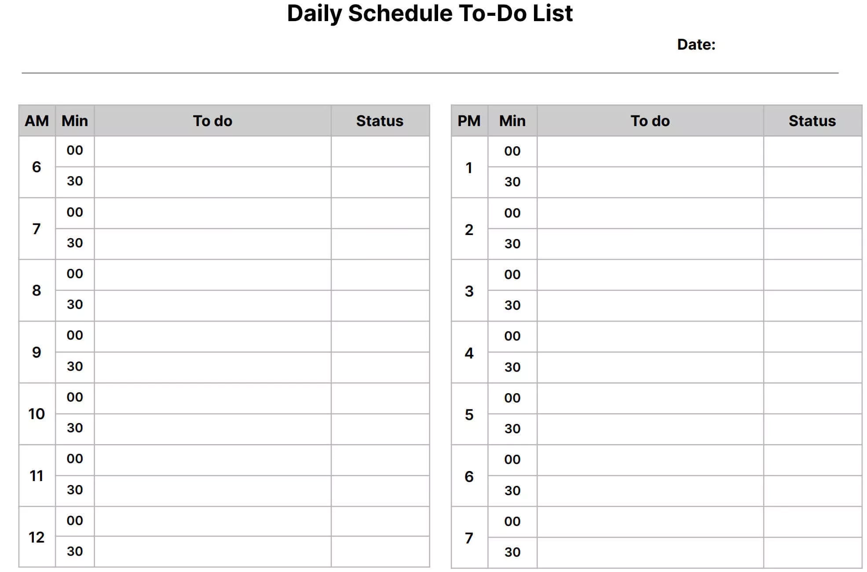
Task: Select the hour 9 cell in AM table
Action: 37,352
